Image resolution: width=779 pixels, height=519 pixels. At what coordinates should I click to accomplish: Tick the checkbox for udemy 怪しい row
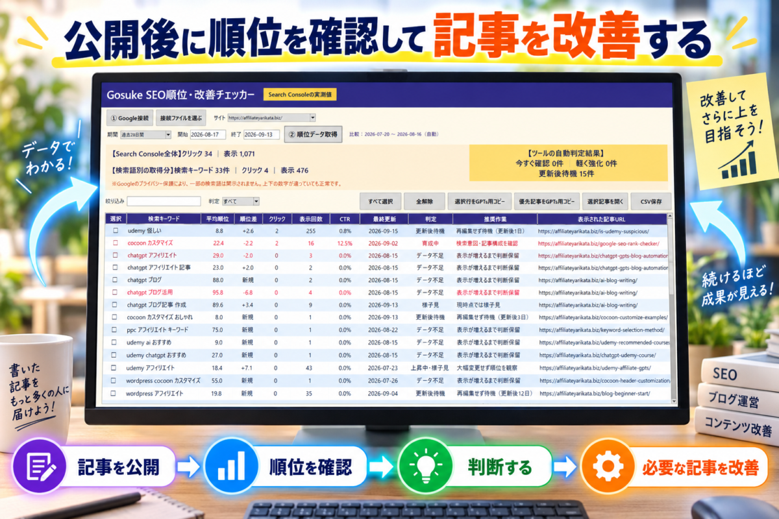(116, 231)
